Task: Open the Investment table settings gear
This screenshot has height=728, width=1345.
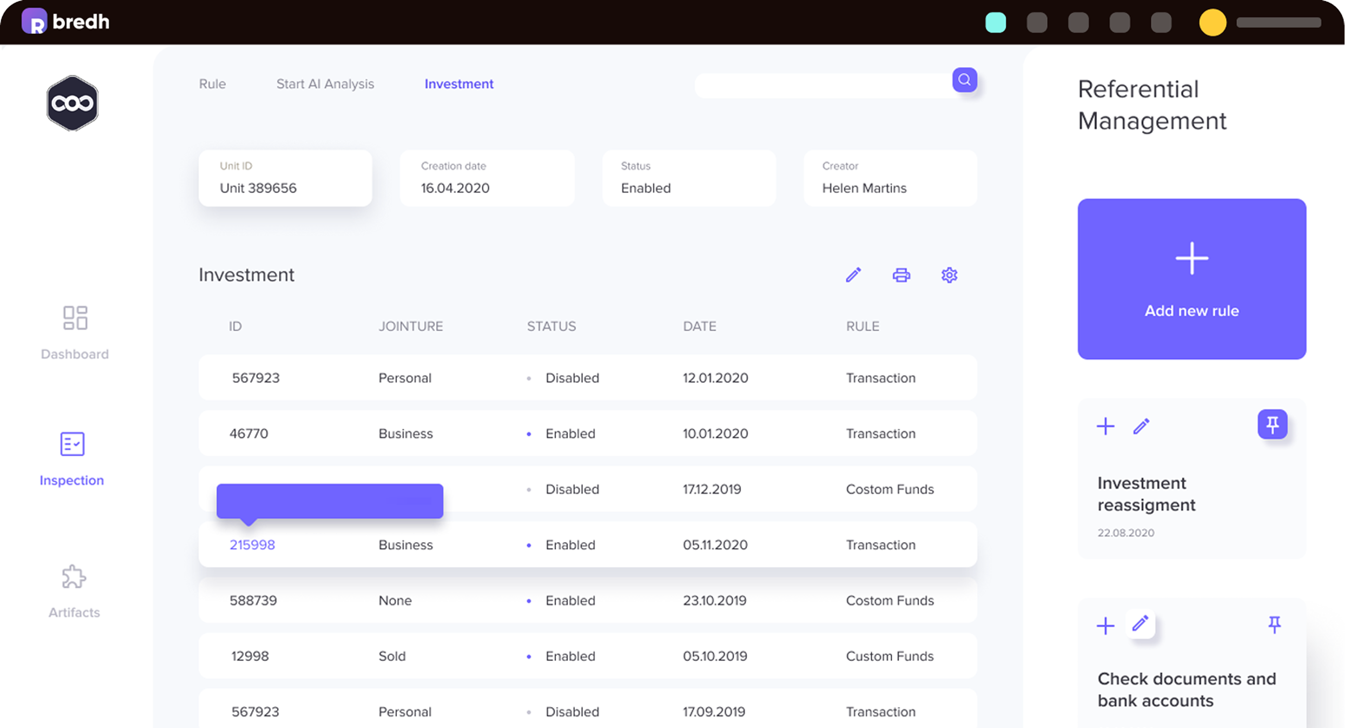Action: (949, 275)
